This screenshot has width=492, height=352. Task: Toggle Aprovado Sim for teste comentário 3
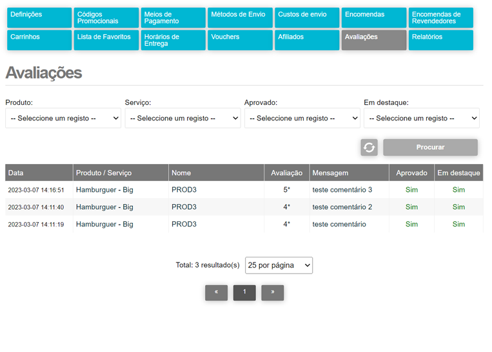[x=411, y=190]
